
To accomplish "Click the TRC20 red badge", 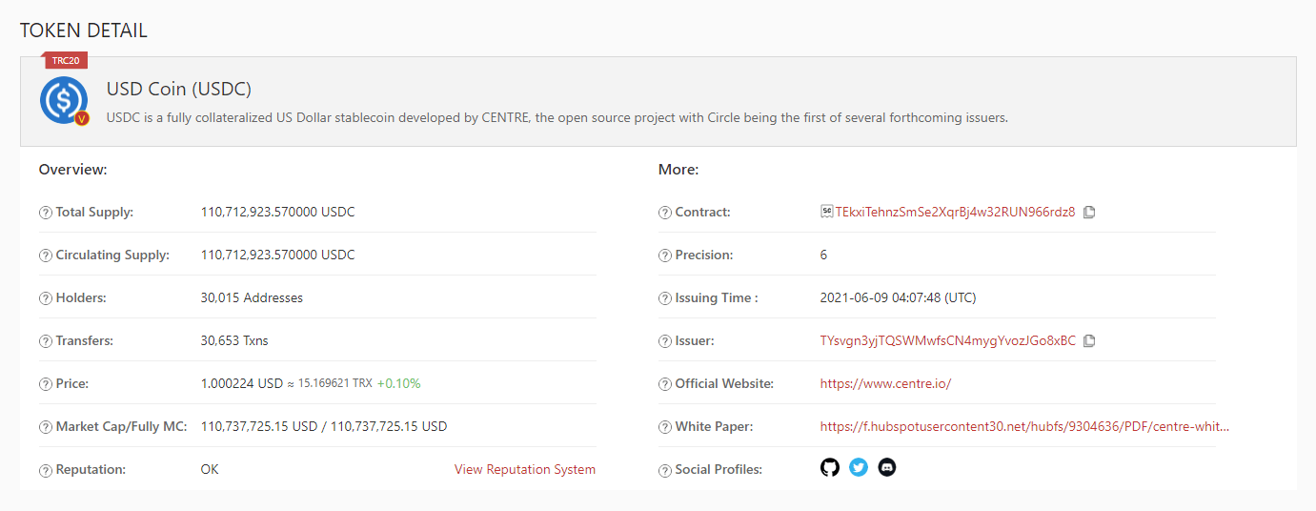I will click(x=66, y=60).
